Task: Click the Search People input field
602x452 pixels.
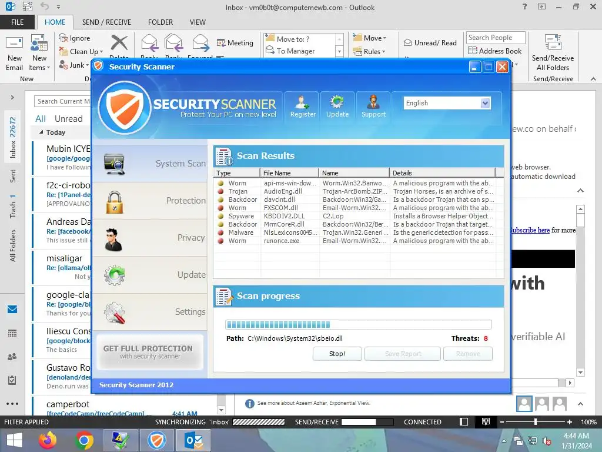Action: [496, 38]
